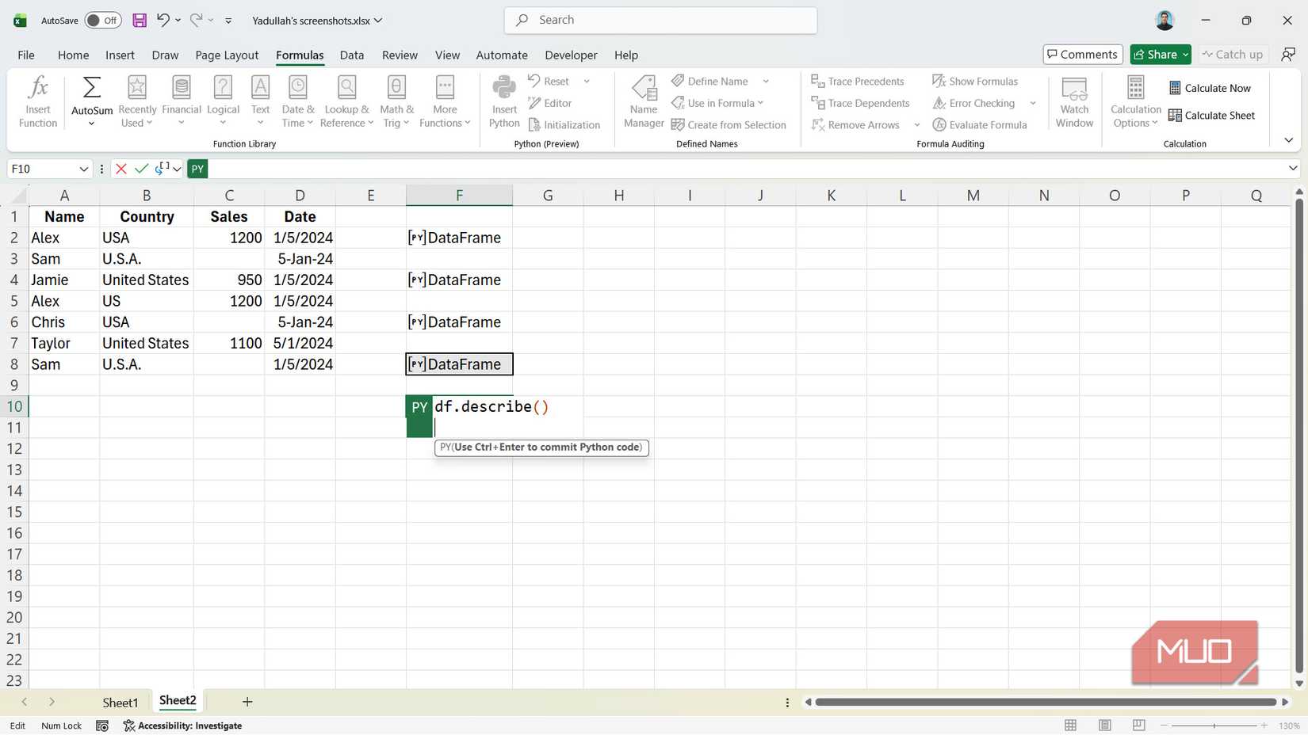Open Date & Time functions

[298, 101]
